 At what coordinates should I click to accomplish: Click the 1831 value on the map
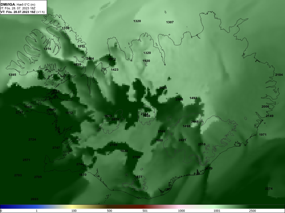pos(139,177)
